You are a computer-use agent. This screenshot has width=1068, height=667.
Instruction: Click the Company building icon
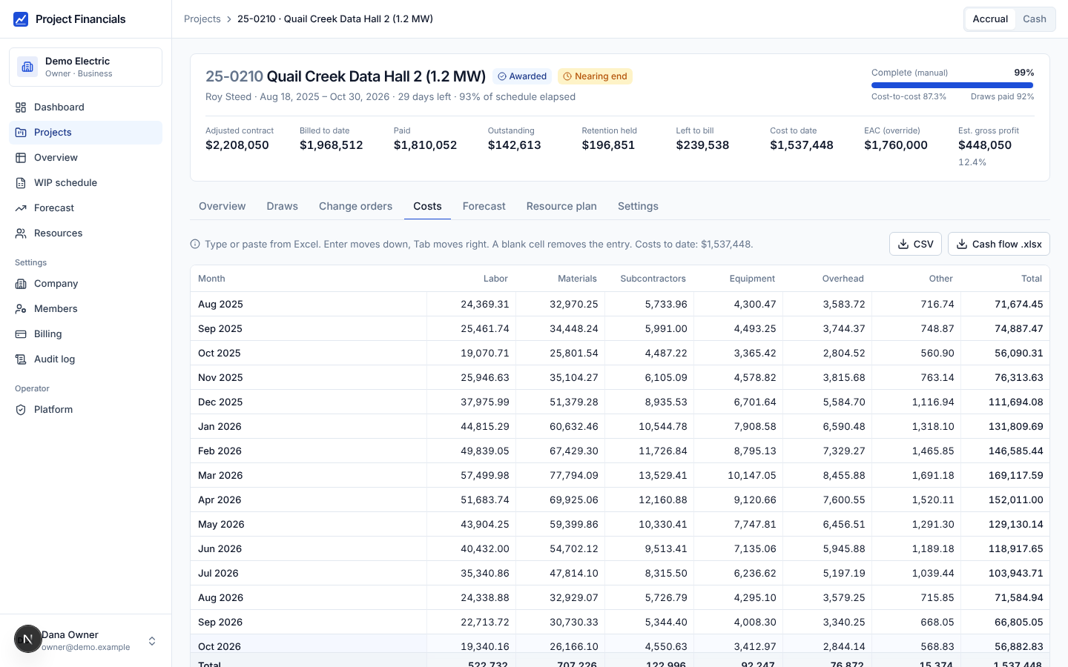click(21, 284)
